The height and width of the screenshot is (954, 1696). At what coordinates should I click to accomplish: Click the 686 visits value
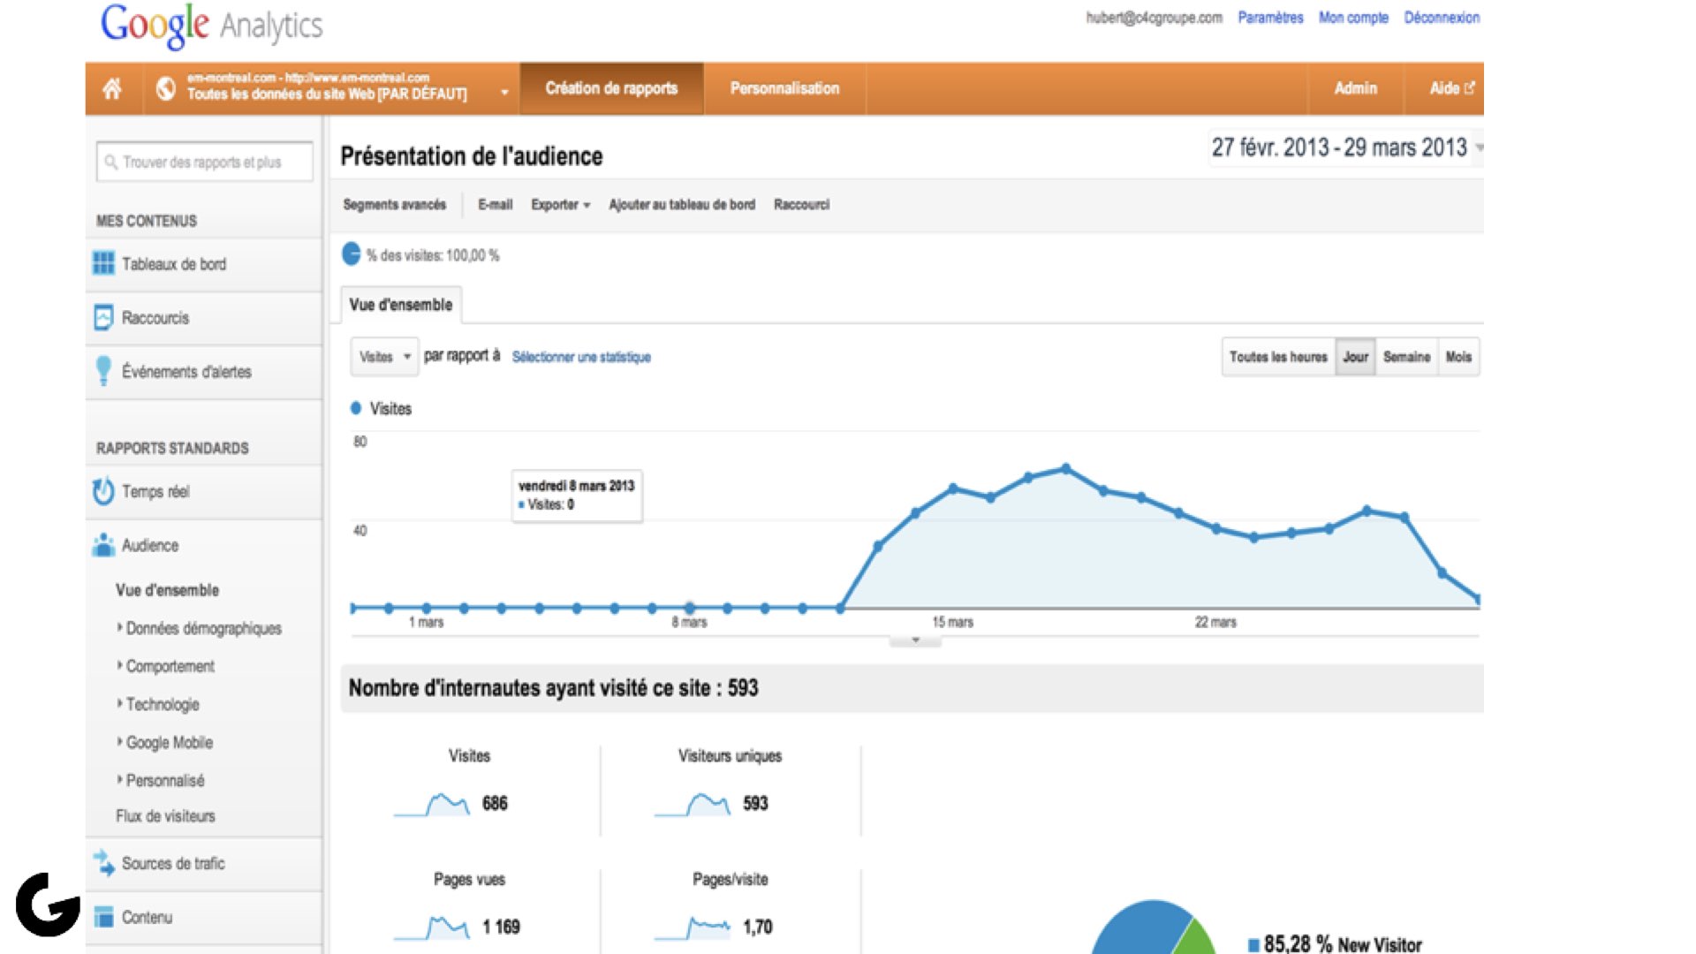point(495,803)
